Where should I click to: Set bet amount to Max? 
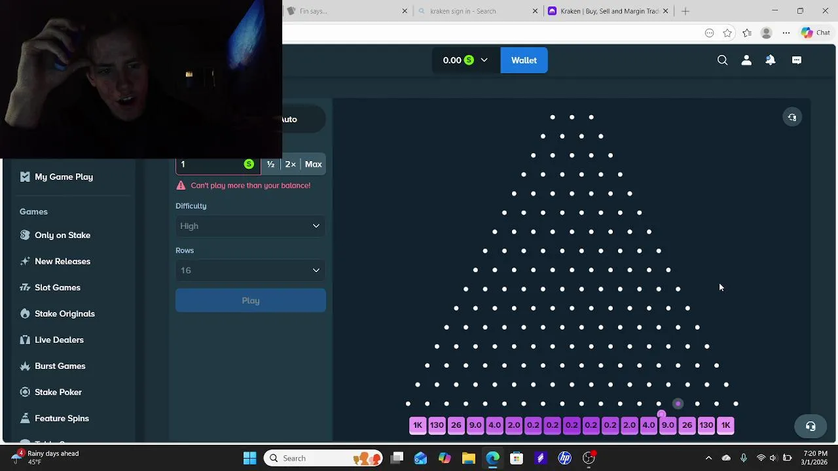[314, 164]
